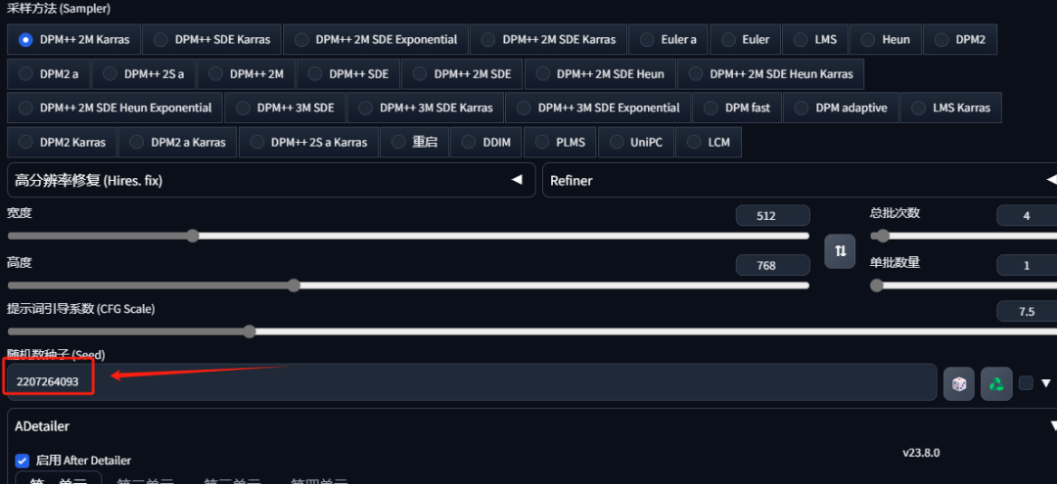Select DPM++ 2M SDE Heun Exponential sampler

(x=115, y=108)
